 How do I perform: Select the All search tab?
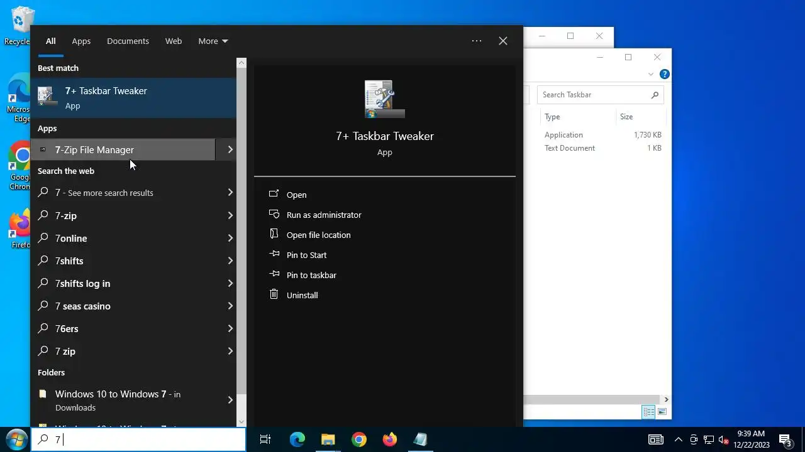tap(50, 41)
